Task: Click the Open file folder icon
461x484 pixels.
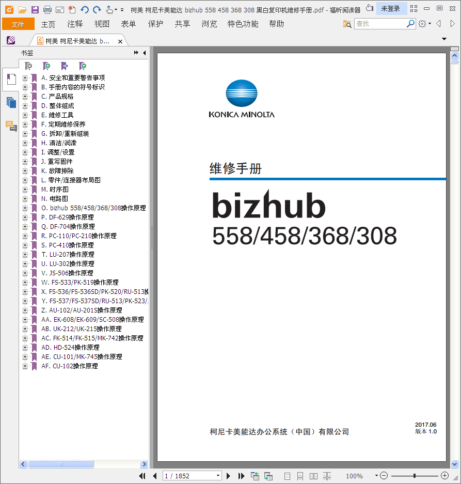Action: point(23,10)
